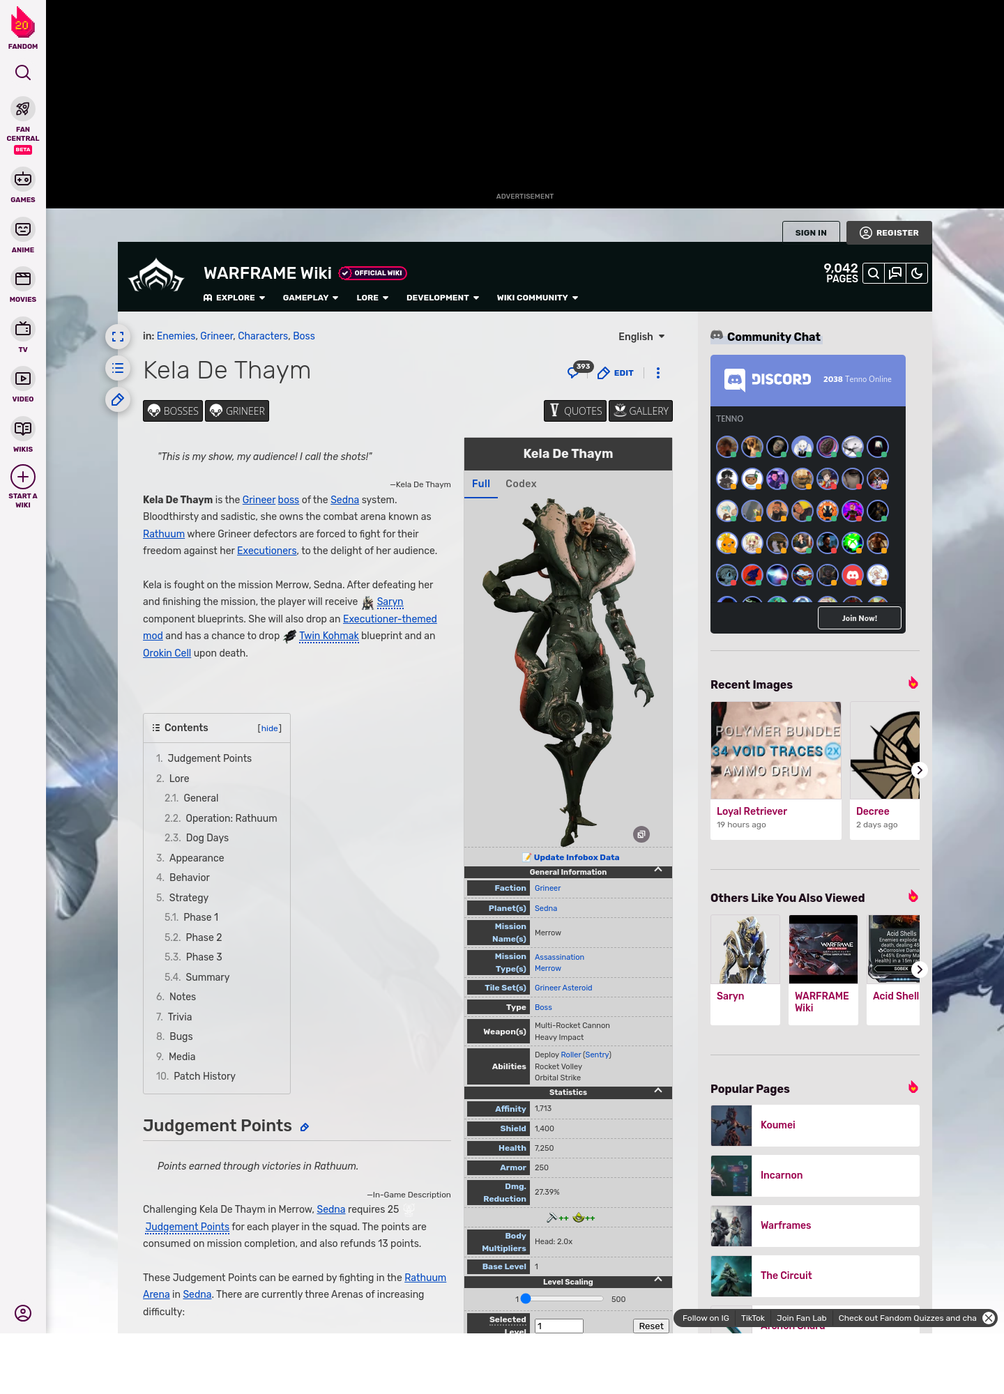Open the Gallery subpage tab

(x=641, y=411)
